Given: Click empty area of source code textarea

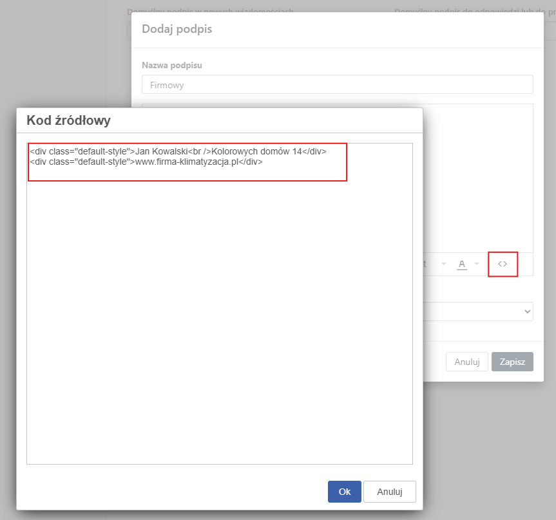Looking at the screenshot, I should coord(220,319).
